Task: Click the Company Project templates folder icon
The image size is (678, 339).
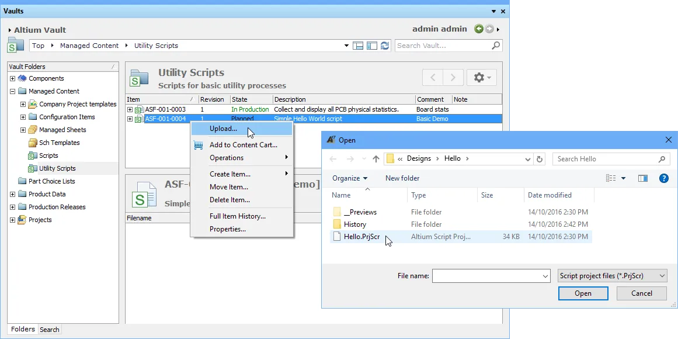Action: (33, 105)
